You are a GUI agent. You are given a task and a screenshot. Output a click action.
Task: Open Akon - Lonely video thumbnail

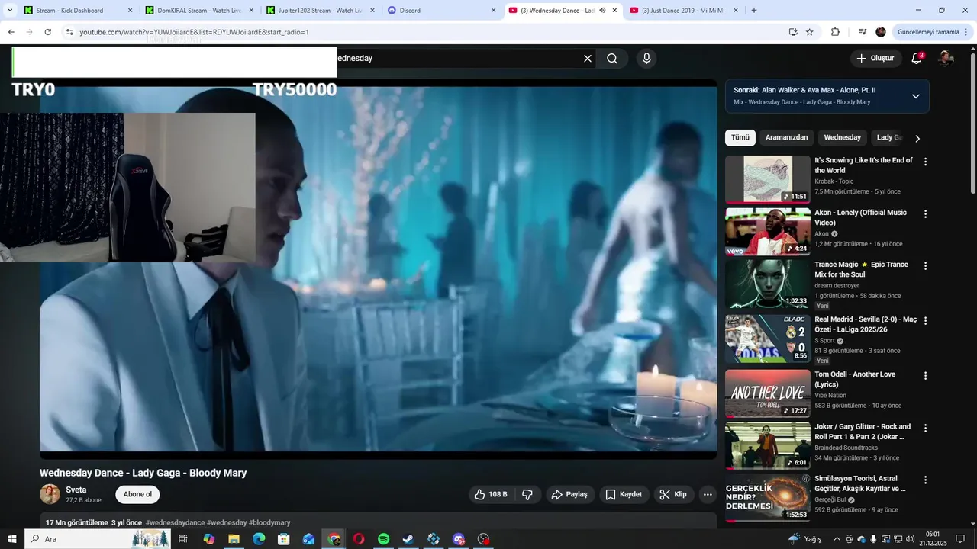(768, 232)
